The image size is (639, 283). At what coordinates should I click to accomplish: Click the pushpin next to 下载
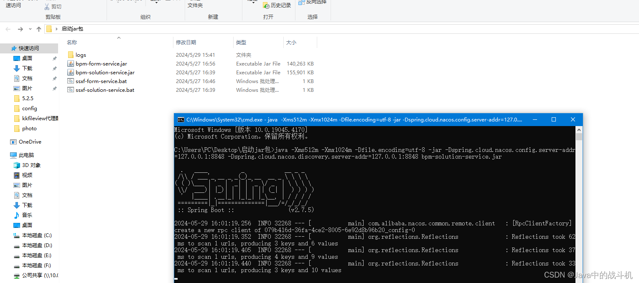click(54, 68)
